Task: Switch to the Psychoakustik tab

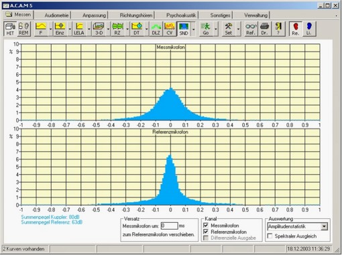Action: (x=181, y=15)
